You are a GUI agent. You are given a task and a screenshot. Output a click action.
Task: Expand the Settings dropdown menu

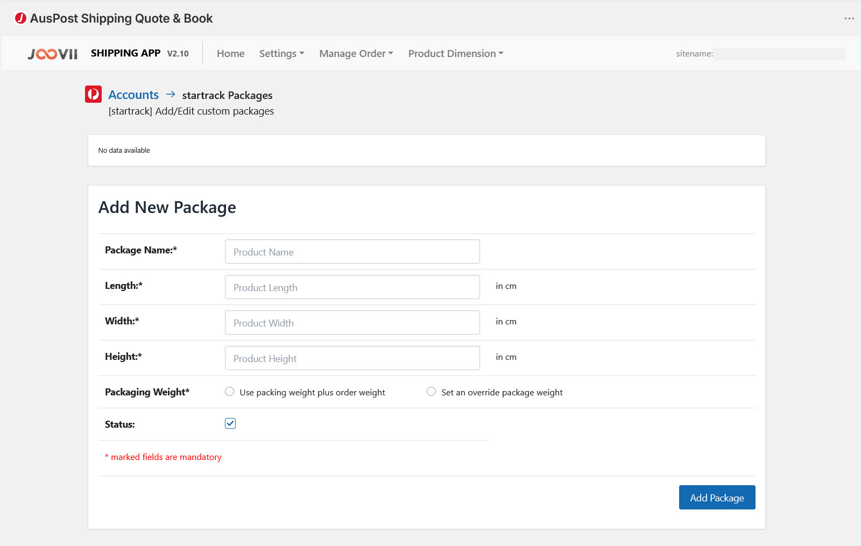[281, 54]
